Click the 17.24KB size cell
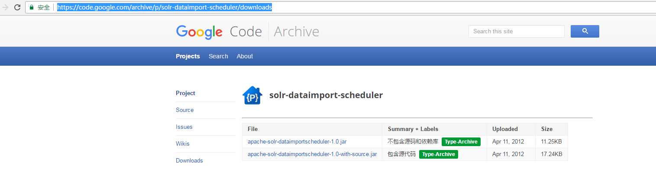 552,154
